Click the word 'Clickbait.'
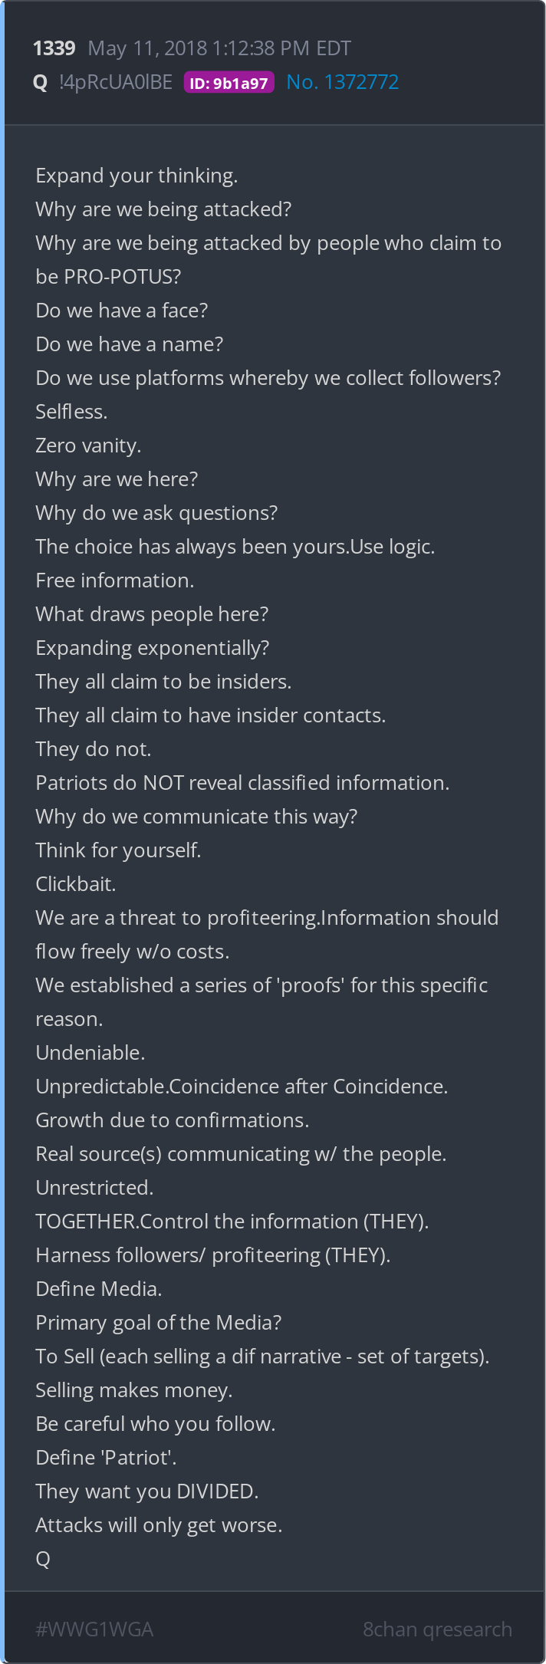The width and height of the screenshot is (546, 1664). tap(75, 884)
